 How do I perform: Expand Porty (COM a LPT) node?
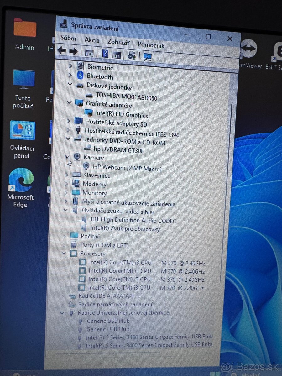tap(65, 244)
